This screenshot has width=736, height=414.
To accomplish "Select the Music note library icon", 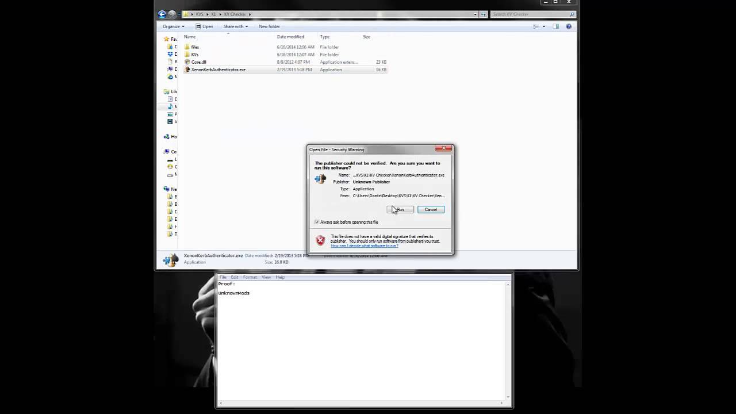I will pyautogui.click(x=170, y=106).
